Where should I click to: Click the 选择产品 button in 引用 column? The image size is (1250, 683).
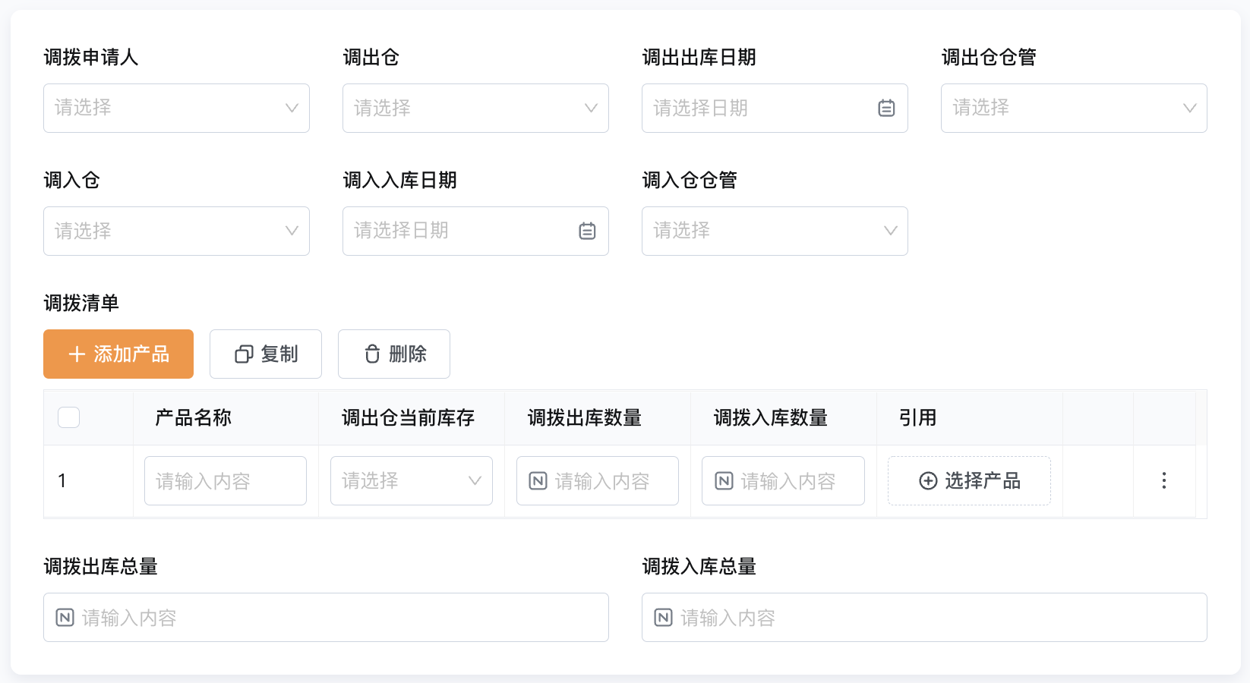(x=969, y=480)
